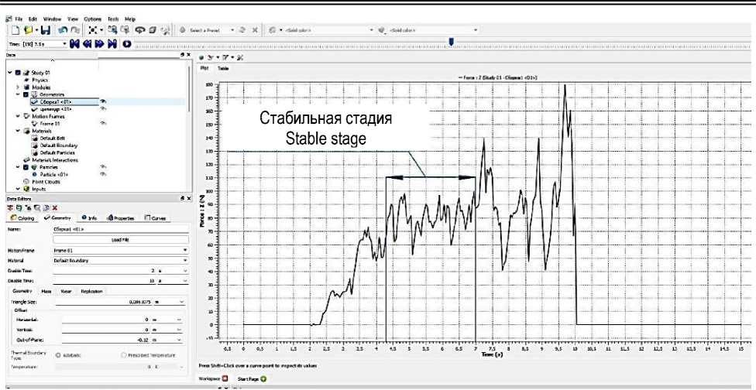Screen dimensions: 756x390
Task: Click the first icon in Data Editors toolbar
Action: click(x=9, y=208)
